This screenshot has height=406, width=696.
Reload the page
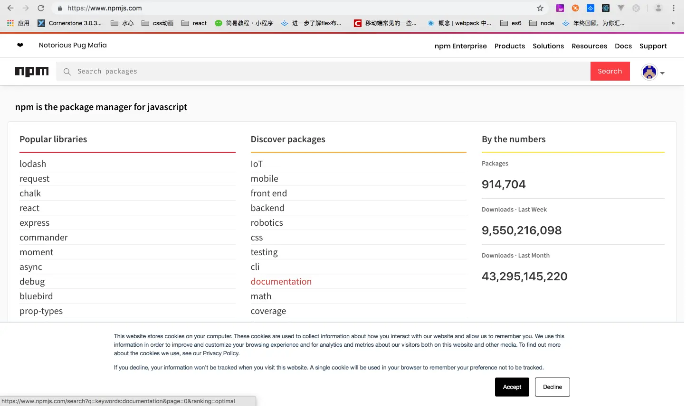click(x=41, y=8)
